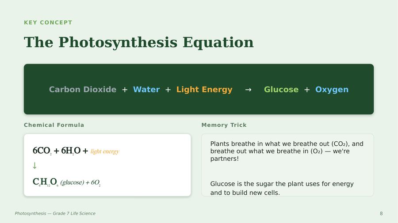
Task: Click the 6CO2 formula term
Action: [x=42, y=151]
